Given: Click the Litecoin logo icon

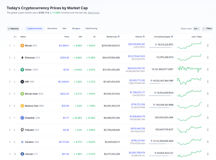Looking at the screenshot, I should pos(22,154).
